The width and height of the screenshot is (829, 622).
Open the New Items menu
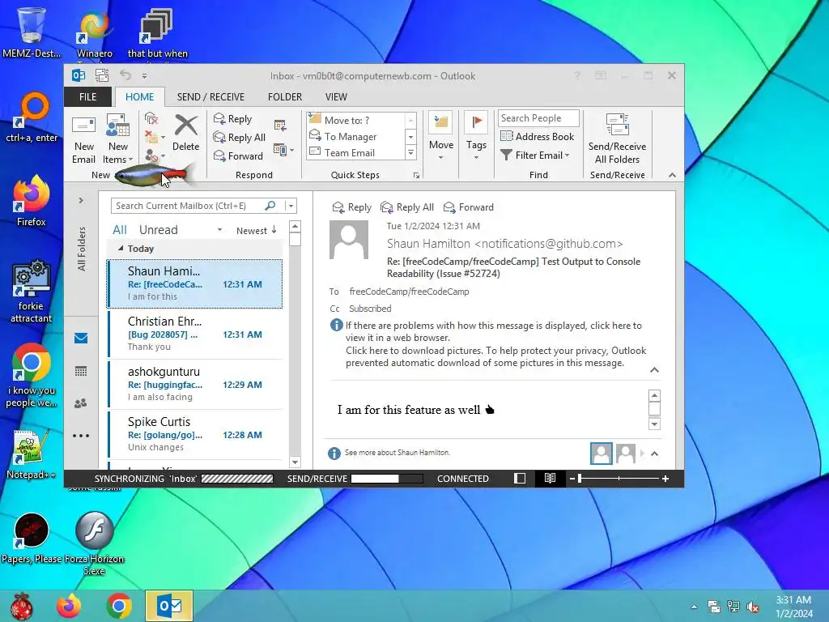tap(117, 139)
